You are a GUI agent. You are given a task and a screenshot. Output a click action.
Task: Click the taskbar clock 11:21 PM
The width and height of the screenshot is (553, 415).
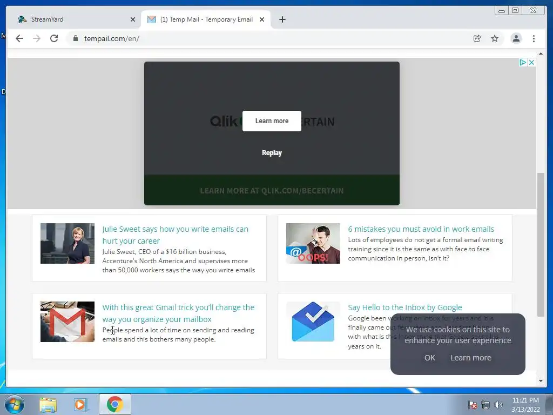tap(525, 400)
